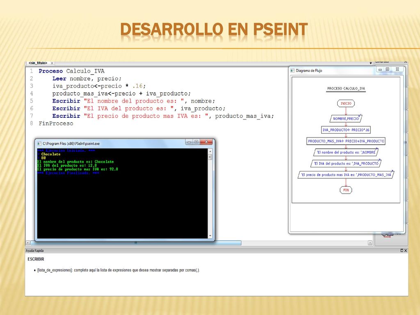
Task: Click the console scrollbar down arrow
Action: 210,236
